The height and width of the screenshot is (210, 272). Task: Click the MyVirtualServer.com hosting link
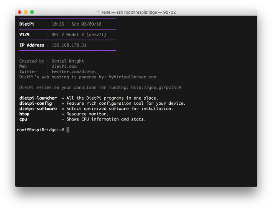click(x=132, y=77)
